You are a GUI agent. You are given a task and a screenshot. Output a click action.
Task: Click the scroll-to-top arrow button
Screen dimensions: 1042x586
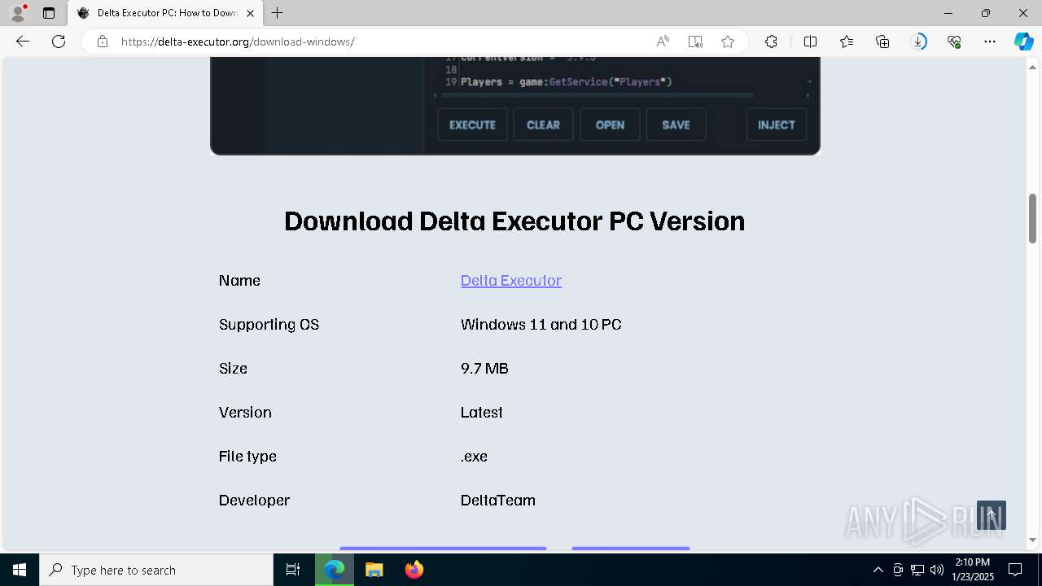point(992,515)
